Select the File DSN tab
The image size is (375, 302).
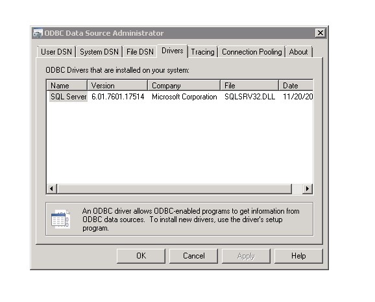pos(140,52)
